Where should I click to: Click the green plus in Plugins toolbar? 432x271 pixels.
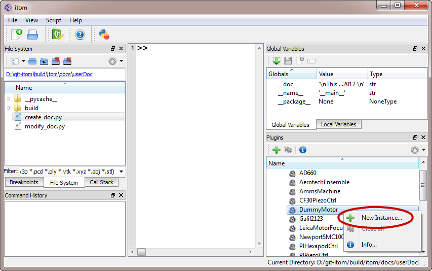(x=277, y=150)
